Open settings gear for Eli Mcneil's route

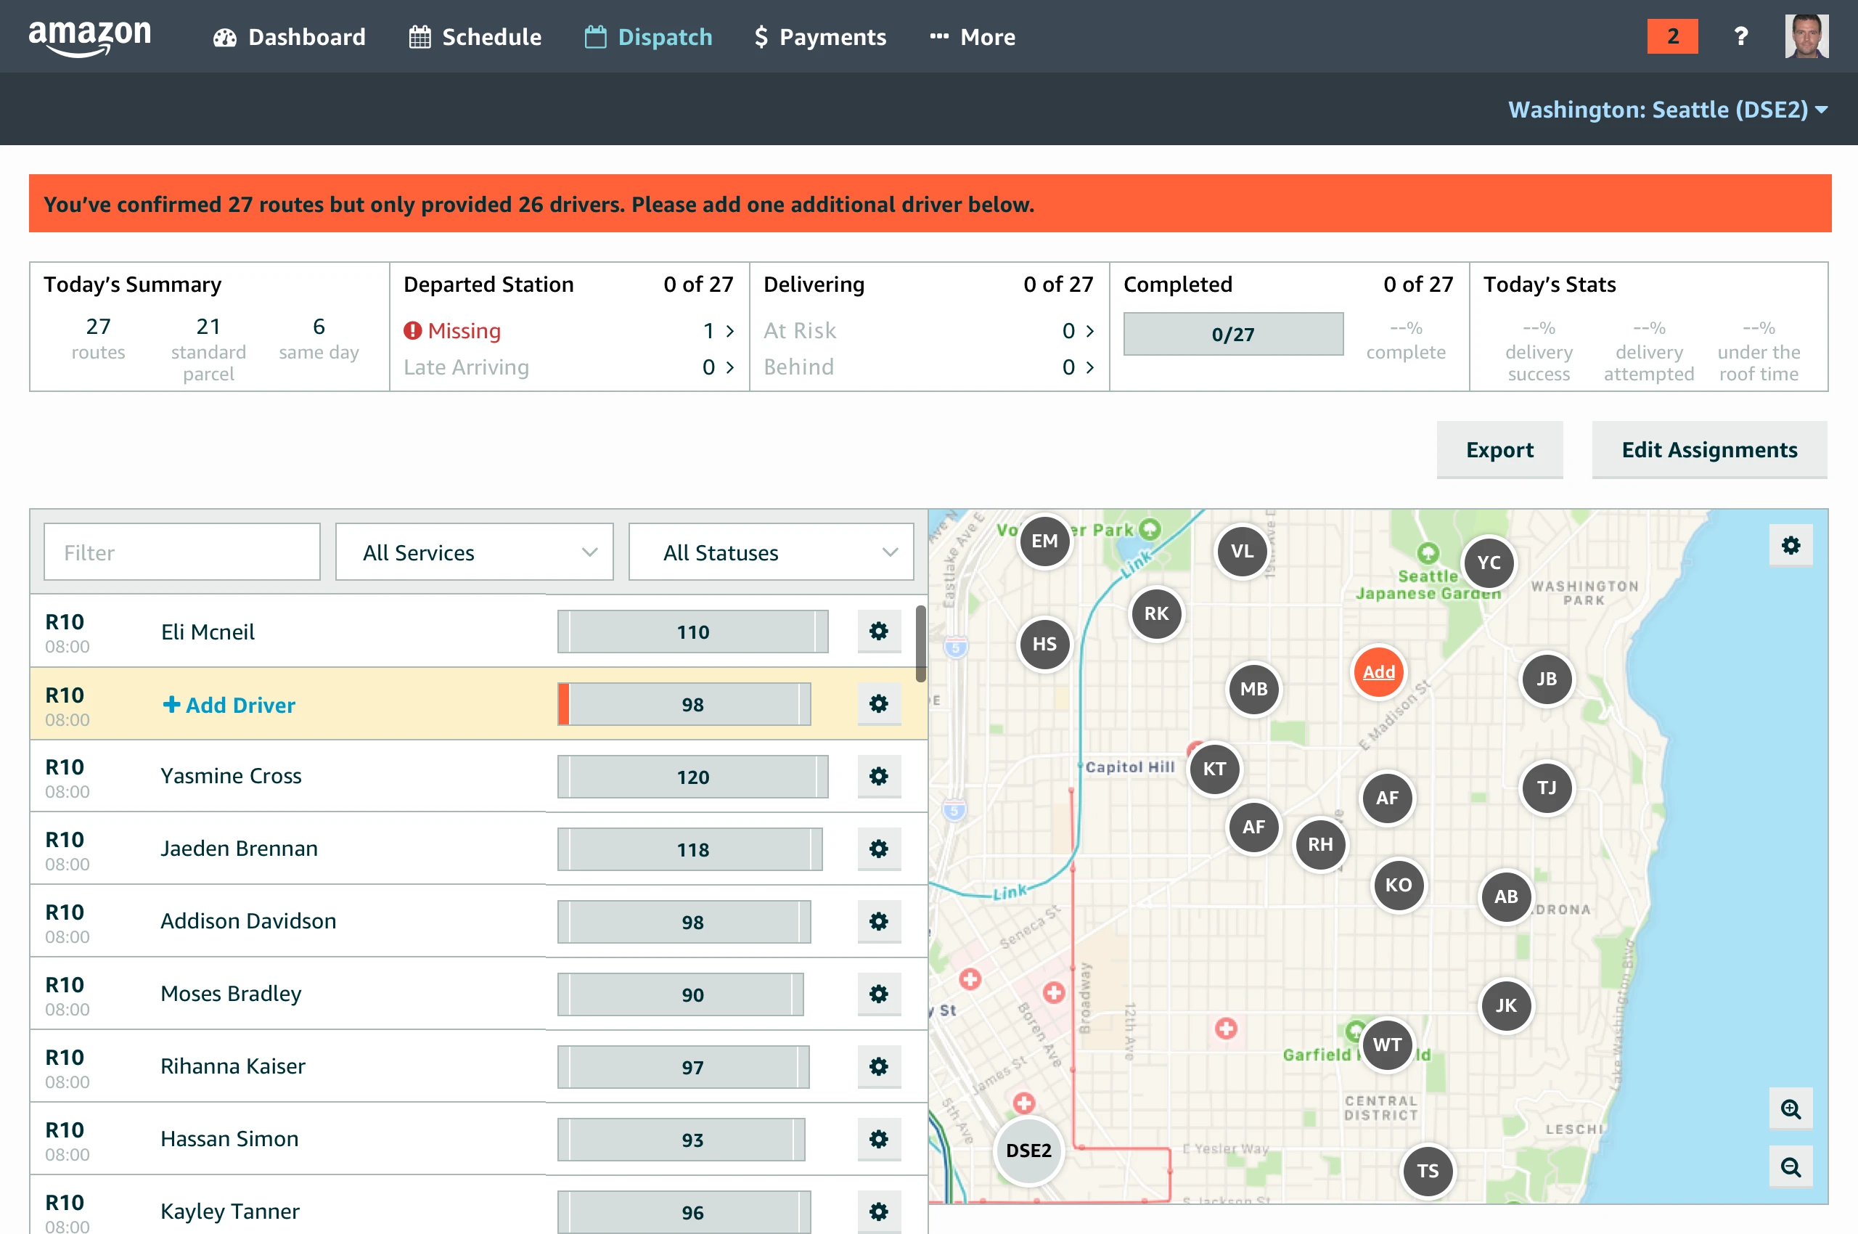(879, 632)
